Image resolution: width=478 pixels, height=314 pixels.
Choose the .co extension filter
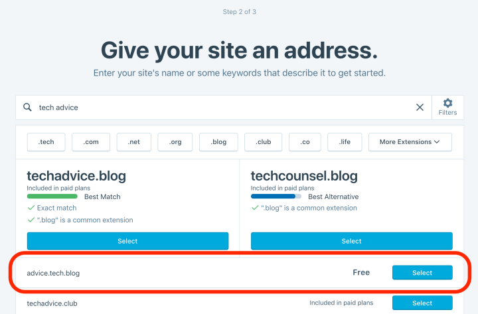pos(305,142)
